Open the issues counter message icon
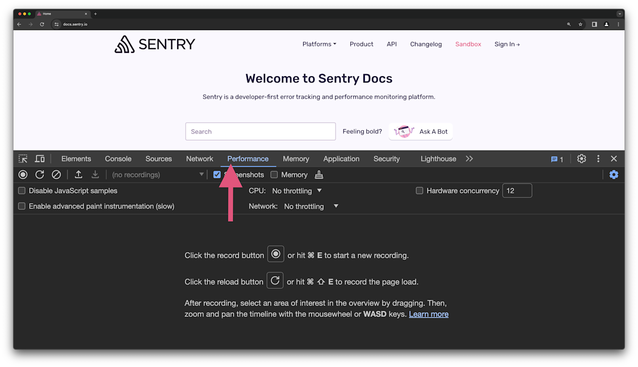This screenshot has width=638, height=367. click(x=557, y=159)
